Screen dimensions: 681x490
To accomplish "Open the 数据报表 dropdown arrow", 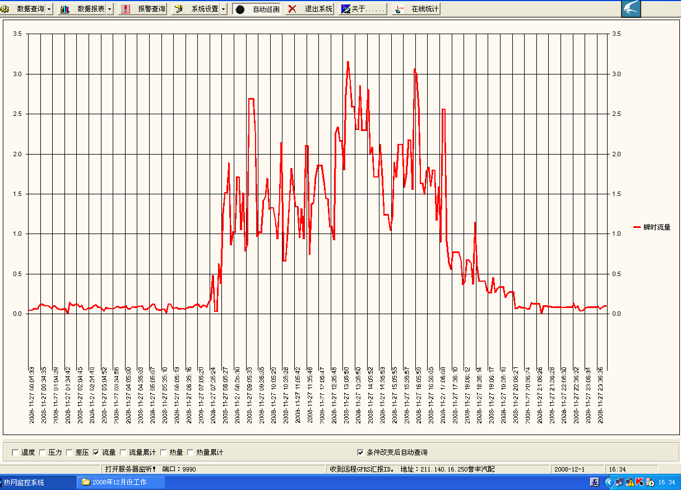I will pyautogui.click(x=109, y=9).
